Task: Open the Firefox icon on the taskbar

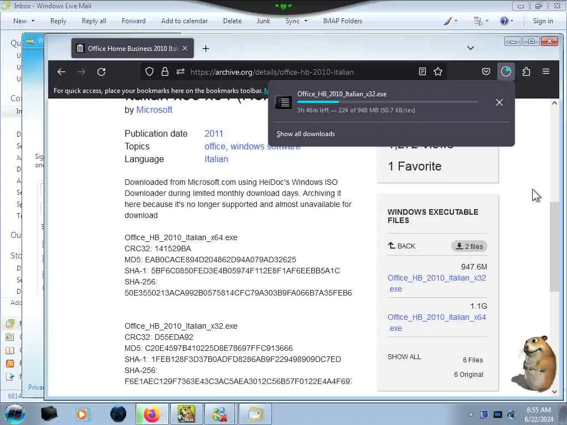Action: 152,414
